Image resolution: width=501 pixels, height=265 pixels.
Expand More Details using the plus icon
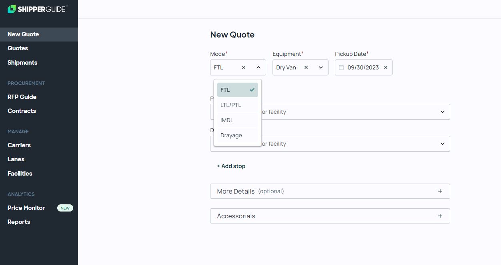[x=440, y=191]
